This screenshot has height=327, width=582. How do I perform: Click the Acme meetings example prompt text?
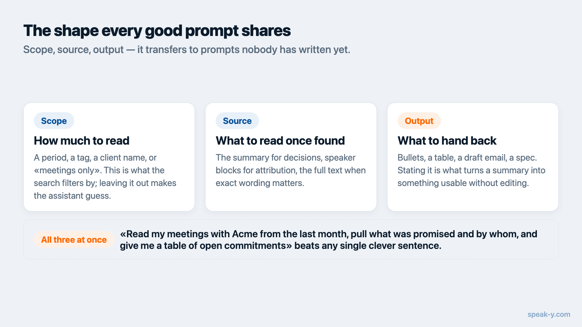pyautogui.click(x=328, y=240)
